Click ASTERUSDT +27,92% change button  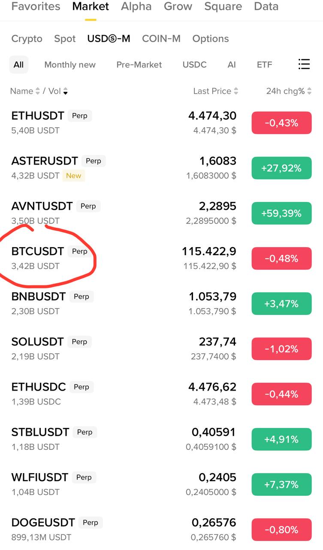click(281, 168)
